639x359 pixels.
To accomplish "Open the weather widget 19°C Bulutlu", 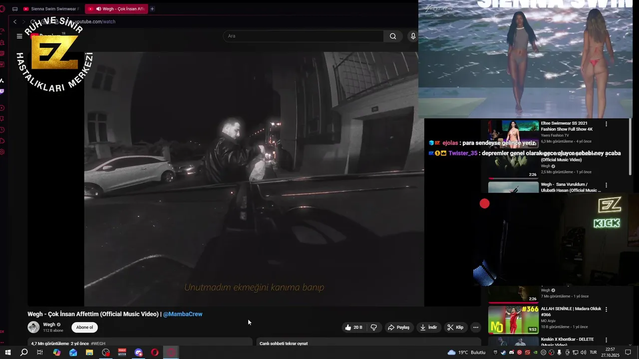I will click(466, 353).
